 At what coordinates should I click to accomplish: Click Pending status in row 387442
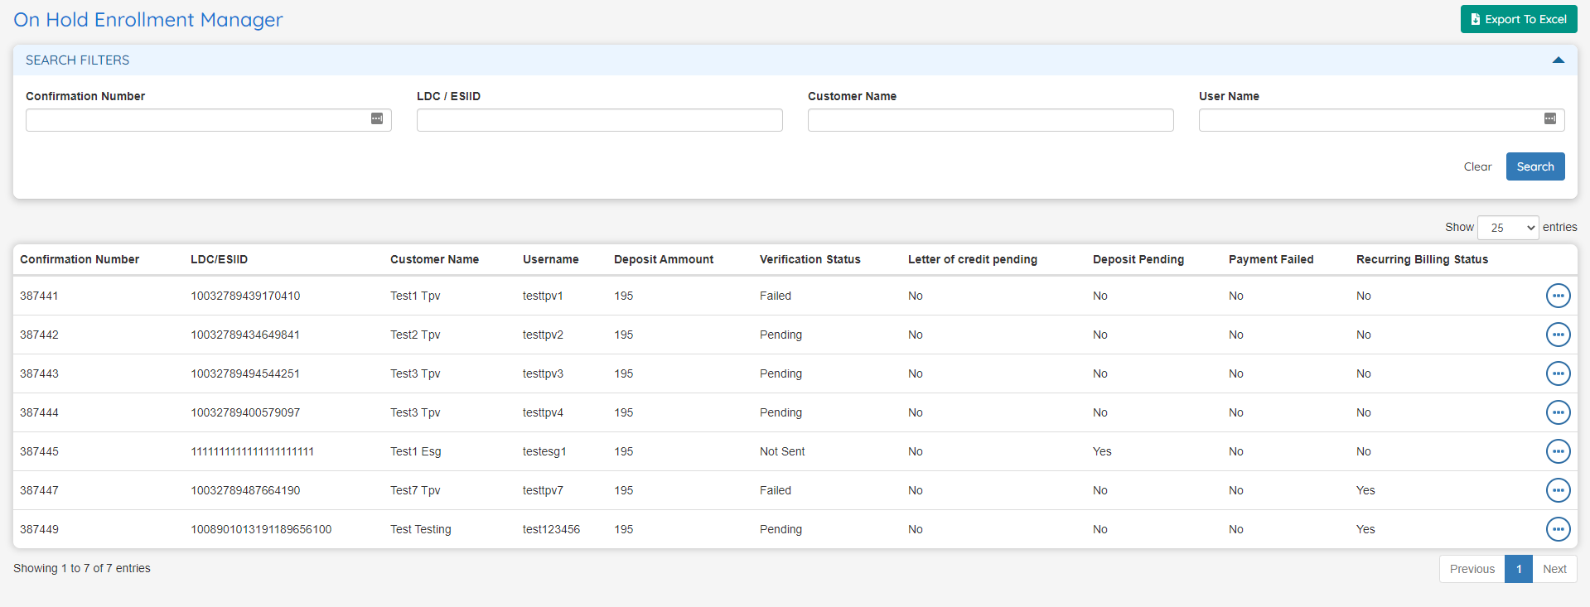(x=781, y=335)
